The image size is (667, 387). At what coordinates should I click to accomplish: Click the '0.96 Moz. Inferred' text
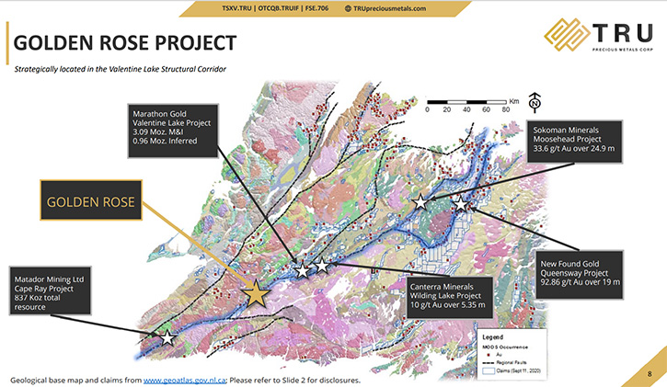coord(165,141)
